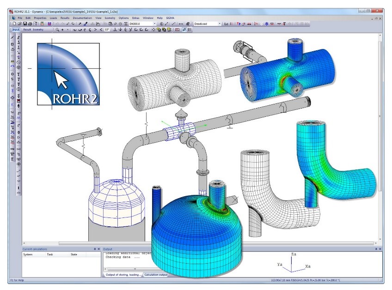This screenshot has height=290, width=392.
Task: Click the horizontal scrollbar of the model view
Action: pyautogui.click(x=200, y=243)
